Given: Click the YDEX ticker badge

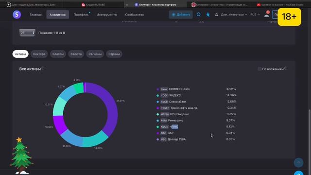Looking at the screenshot, I should (164, 95).
